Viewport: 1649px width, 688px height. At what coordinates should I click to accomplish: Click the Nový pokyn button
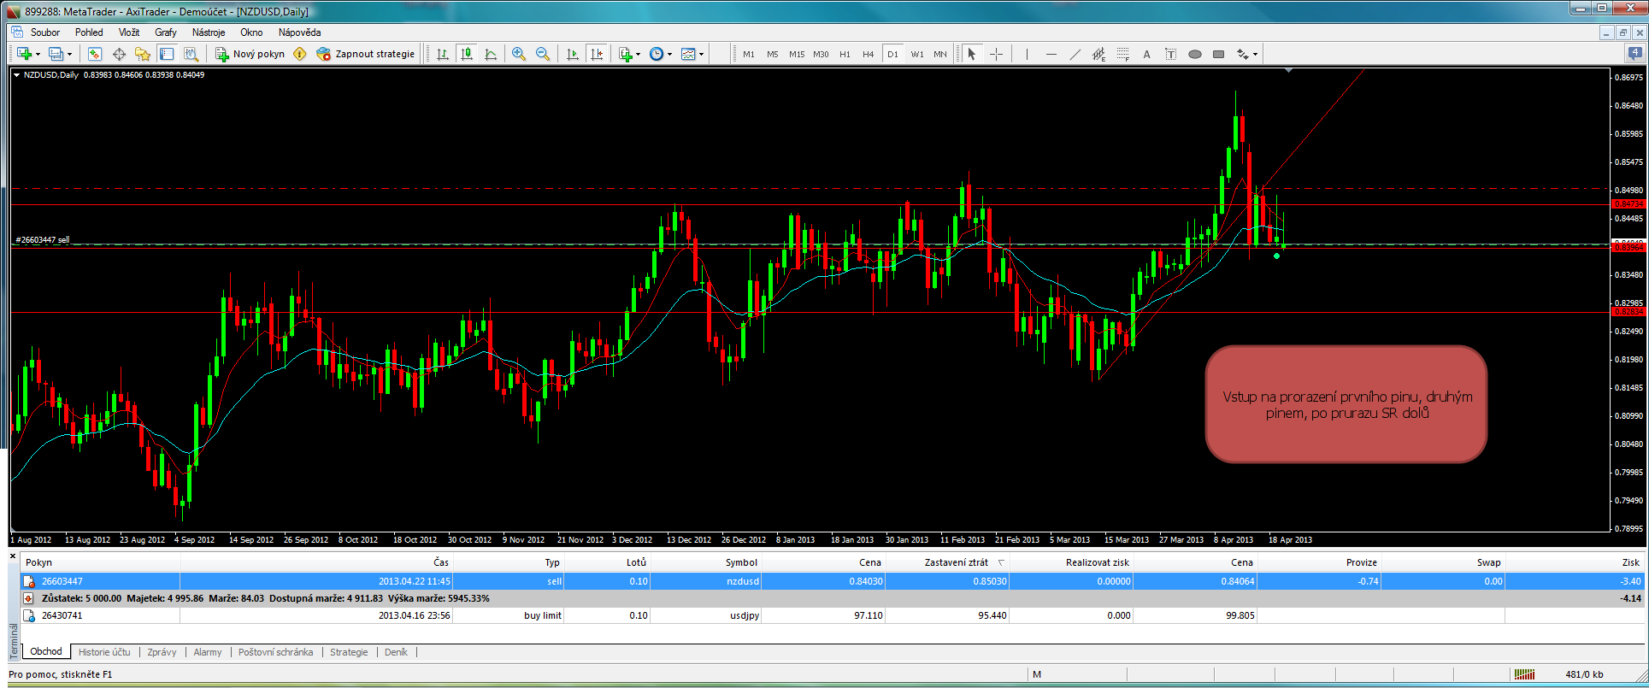[x=250, y=54]
